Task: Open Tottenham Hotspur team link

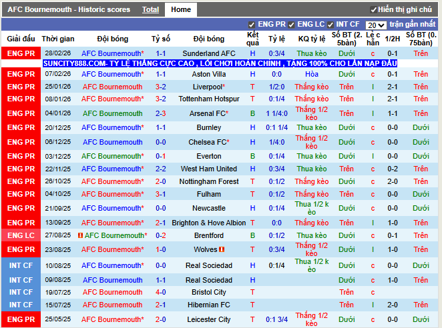Action: pos(209,99)
